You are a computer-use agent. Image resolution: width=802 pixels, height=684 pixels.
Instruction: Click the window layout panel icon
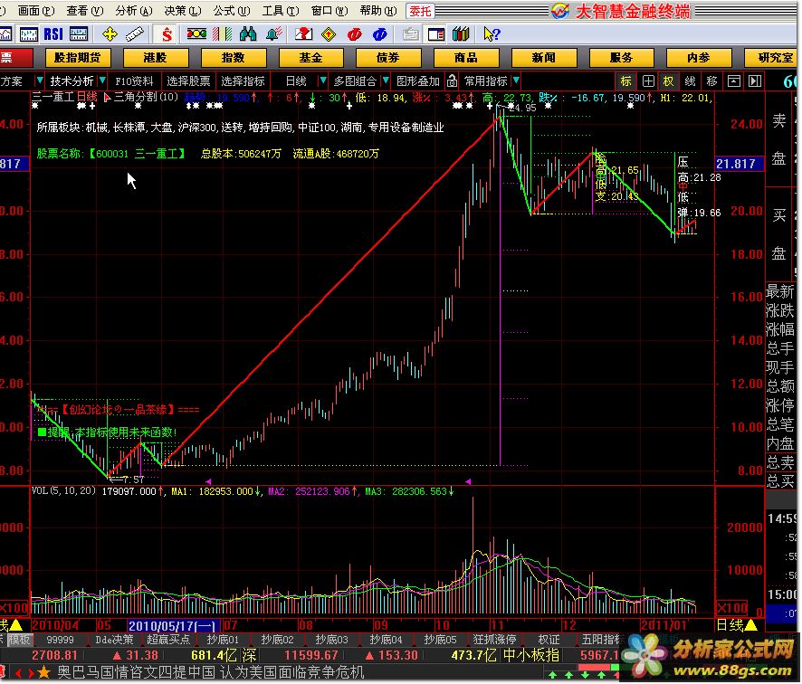coord(435,34)
